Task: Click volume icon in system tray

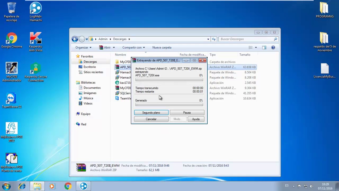Action: click(x=312, y=186)
